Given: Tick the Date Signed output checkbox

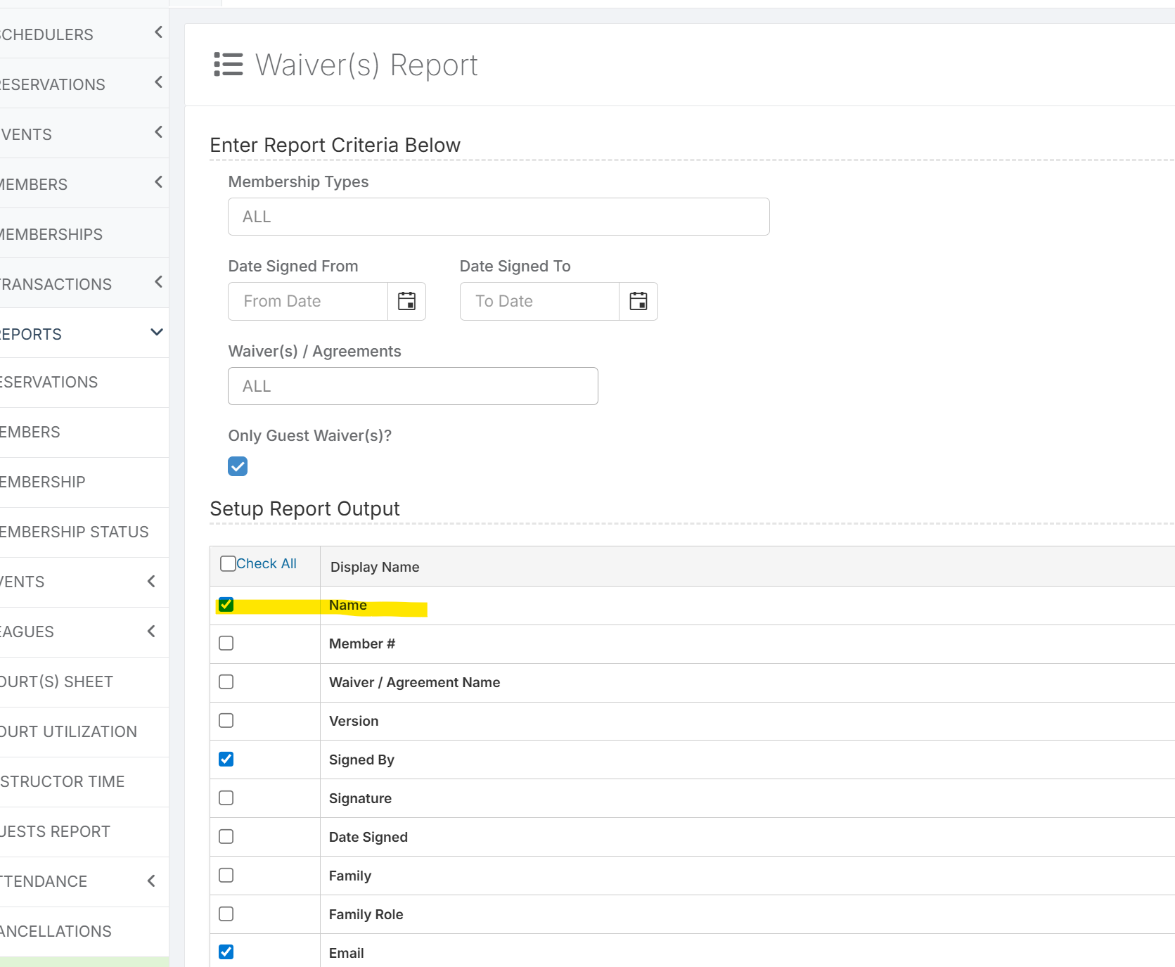Looking at the screenshot, I should point(226,837).
